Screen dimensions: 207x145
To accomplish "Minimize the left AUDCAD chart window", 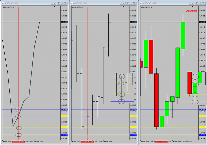I will (54, 3).
